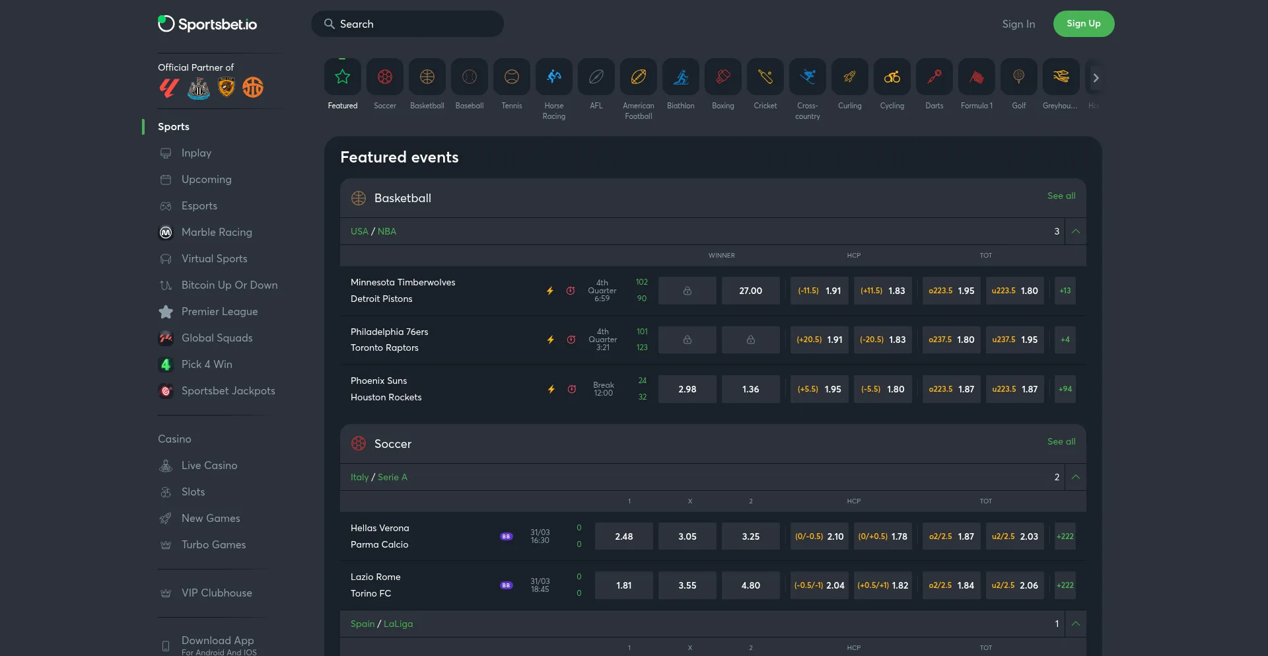Open Slots in Casino section
The height and width of the screenshot is (656, 1268).
pyautogui.click(x=193, y=492)
